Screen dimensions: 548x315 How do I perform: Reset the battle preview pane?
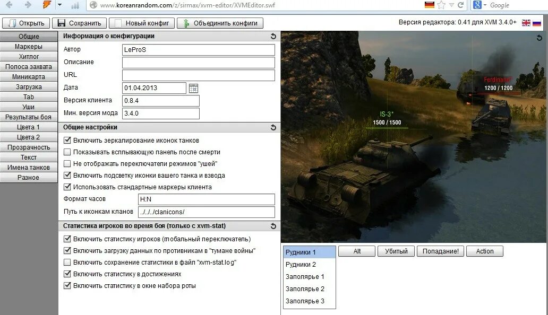point(540,38)
